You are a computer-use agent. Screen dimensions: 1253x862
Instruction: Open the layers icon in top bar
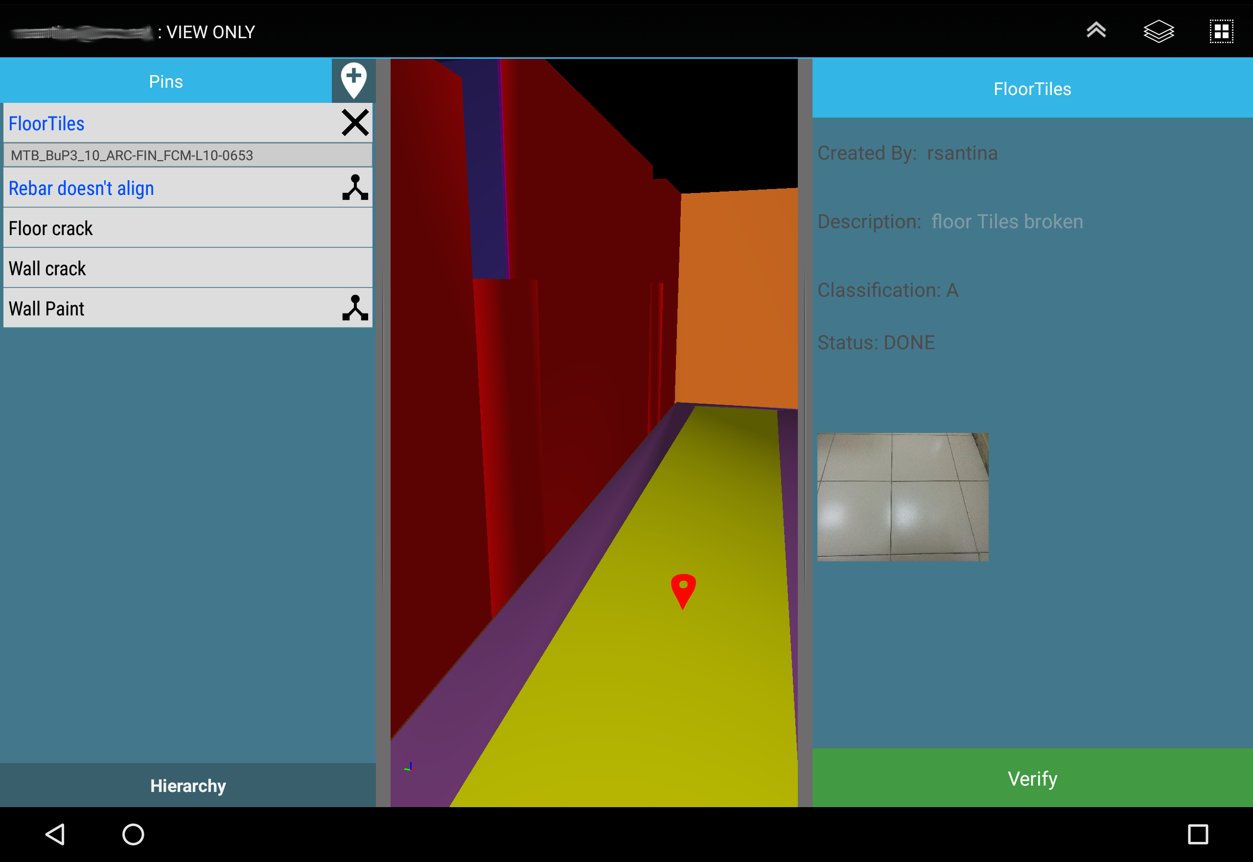click(1158, 31)
